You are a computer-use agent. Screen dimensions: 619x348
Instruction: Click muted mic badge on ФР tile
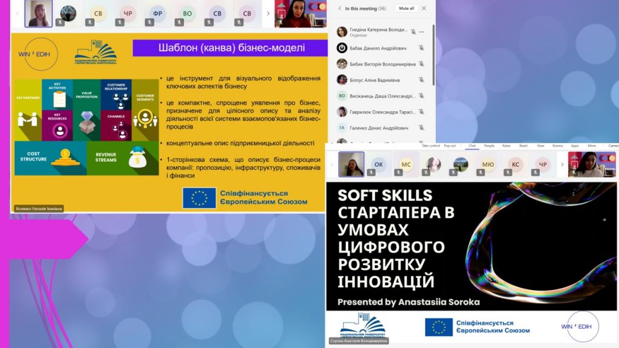(149, 22)
